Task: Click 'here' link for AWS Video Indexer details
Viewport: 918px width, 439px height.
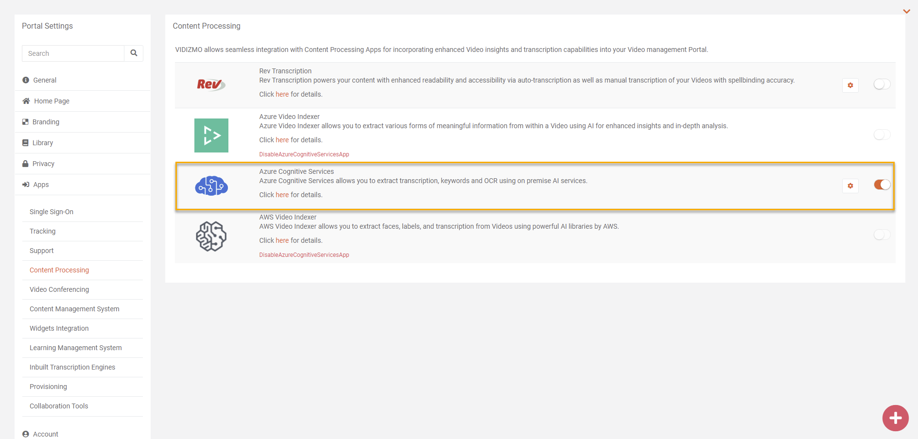Action: (282, 240)
